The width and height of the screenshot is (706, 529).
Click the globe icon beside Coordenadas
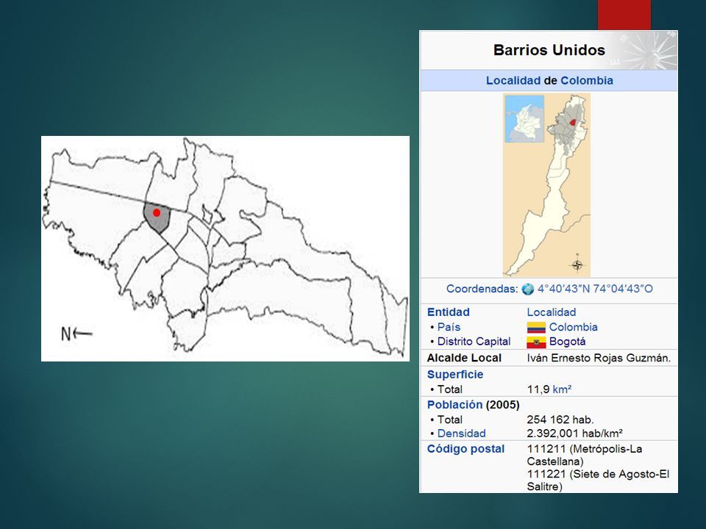pyautogui.click(x=528, y=289)
